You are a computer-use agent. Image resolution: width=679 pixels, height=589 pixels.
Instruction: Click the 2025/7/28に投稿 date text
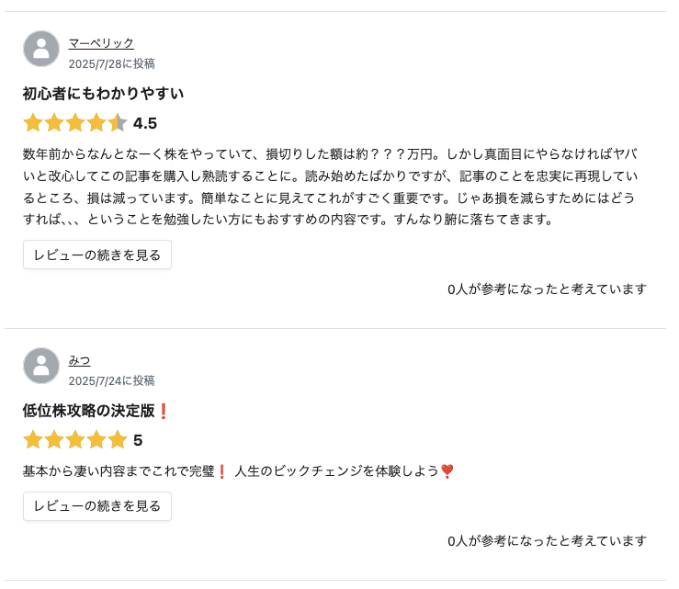point(112,63)
